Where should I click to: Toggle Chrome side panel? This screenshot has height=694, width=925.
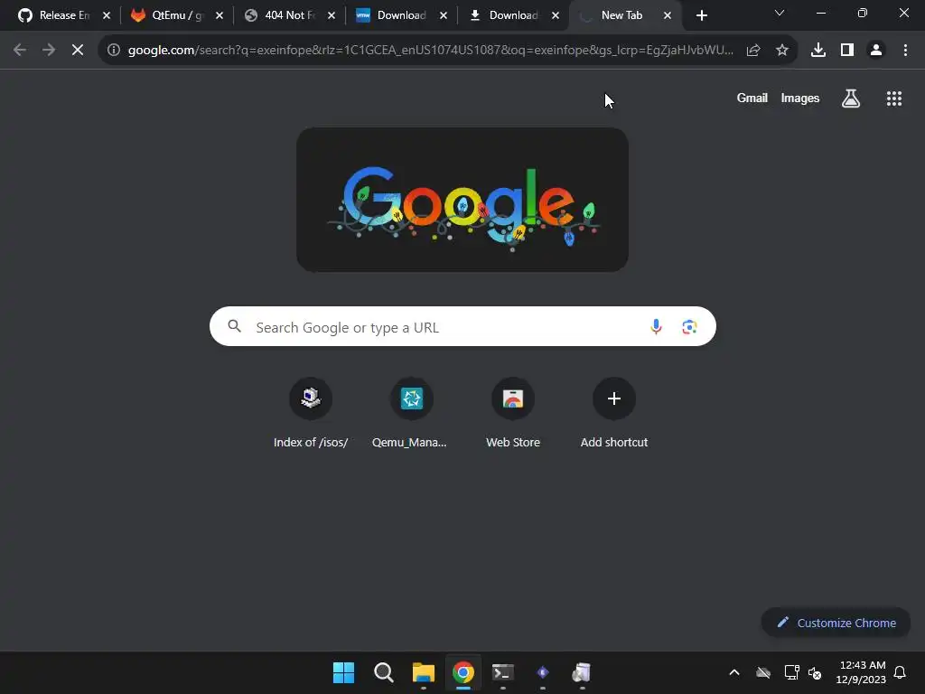click(847, 51)
